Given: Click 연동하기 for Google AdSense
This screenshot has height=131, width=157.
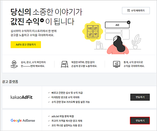Looking at the screenshot, I should (140, 121).
